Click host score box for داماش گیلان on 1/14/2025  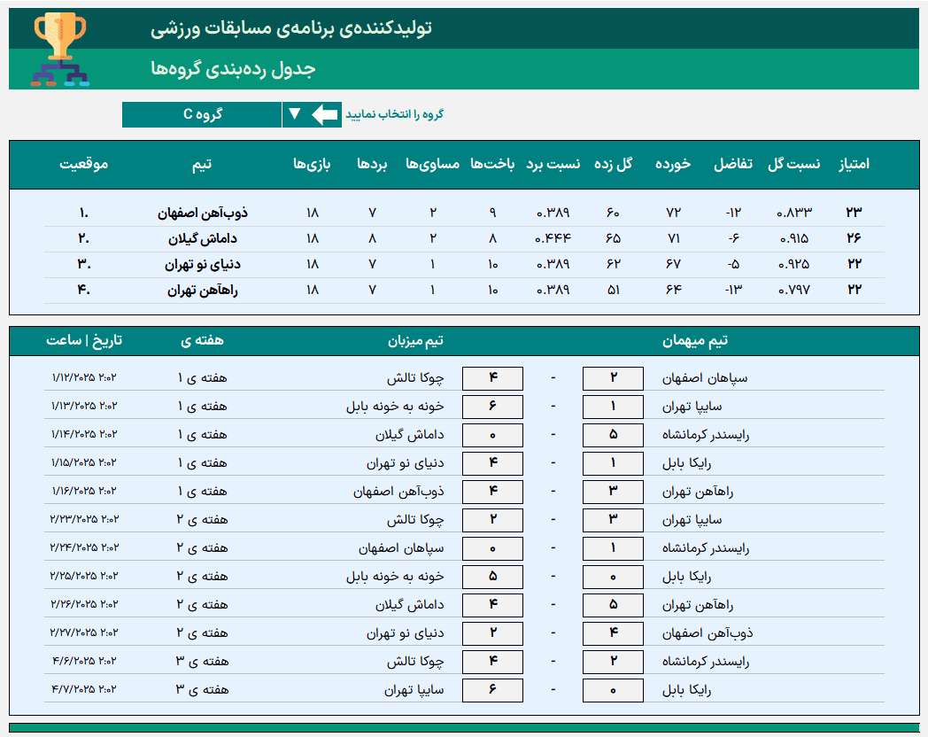click(492, 435)
